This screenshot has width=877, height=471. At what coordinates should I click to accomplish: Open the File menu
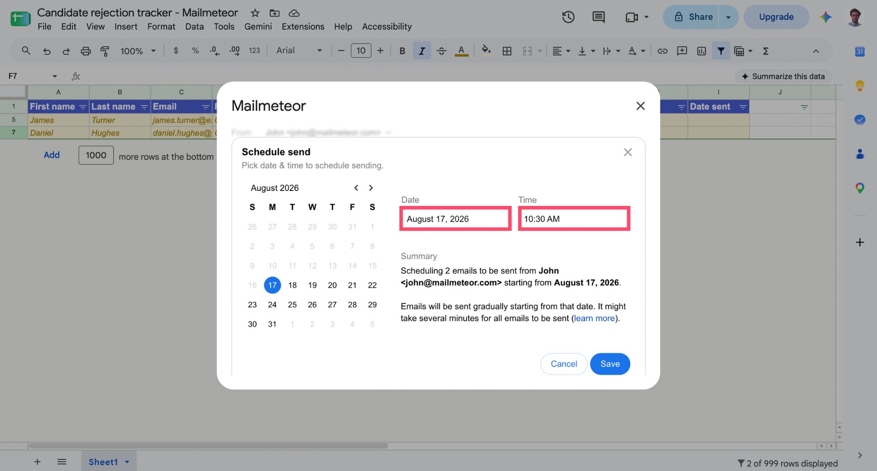(44, 27)
